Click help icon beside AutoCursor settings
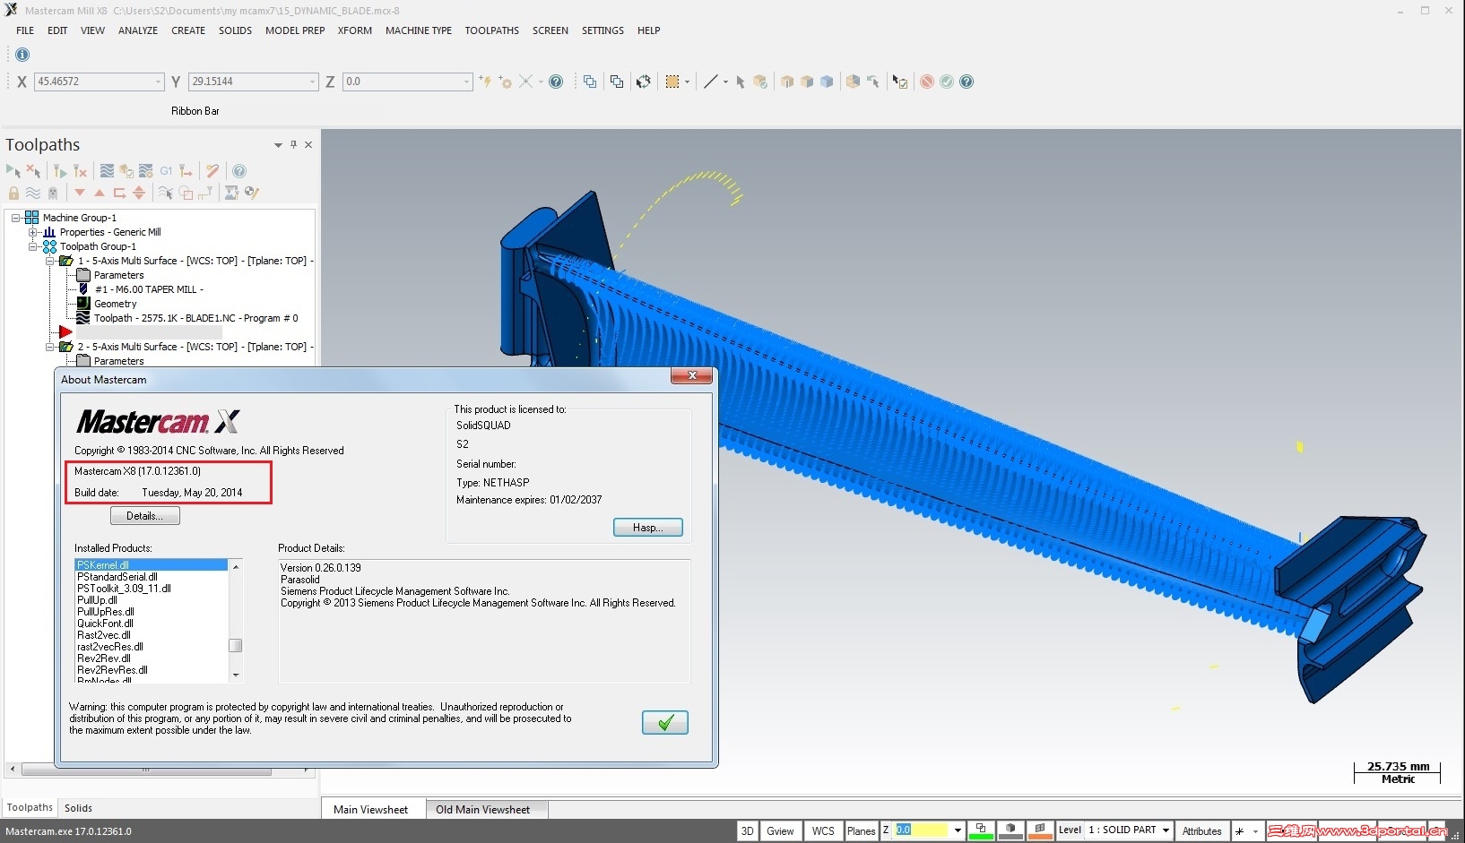This screenshot has height=843, width=1465. click(556, 82)
